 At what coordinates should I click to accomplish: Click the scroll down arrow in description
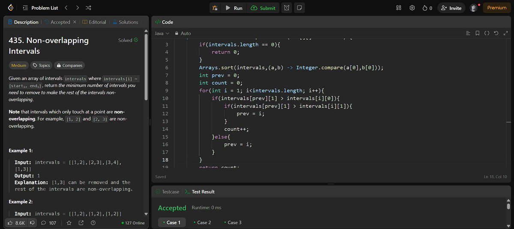click(x=146, y=214)
